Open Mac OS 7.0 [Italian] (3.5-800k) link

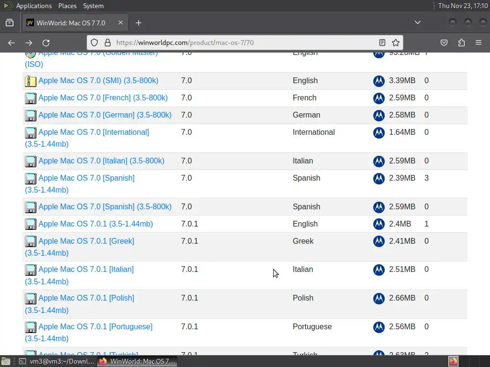pos(101,161)
